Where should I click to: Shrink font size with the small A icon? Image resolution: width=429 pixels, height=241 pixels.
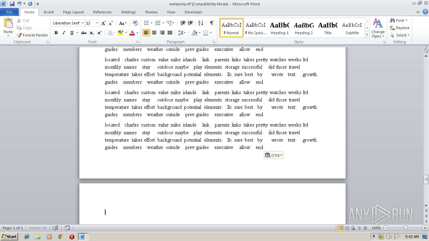click(111, 23)
